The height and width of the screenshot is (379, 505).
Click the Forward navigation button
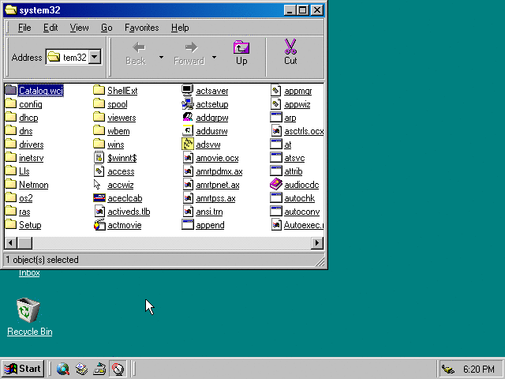pyautogui.click(x=189, y=53)
